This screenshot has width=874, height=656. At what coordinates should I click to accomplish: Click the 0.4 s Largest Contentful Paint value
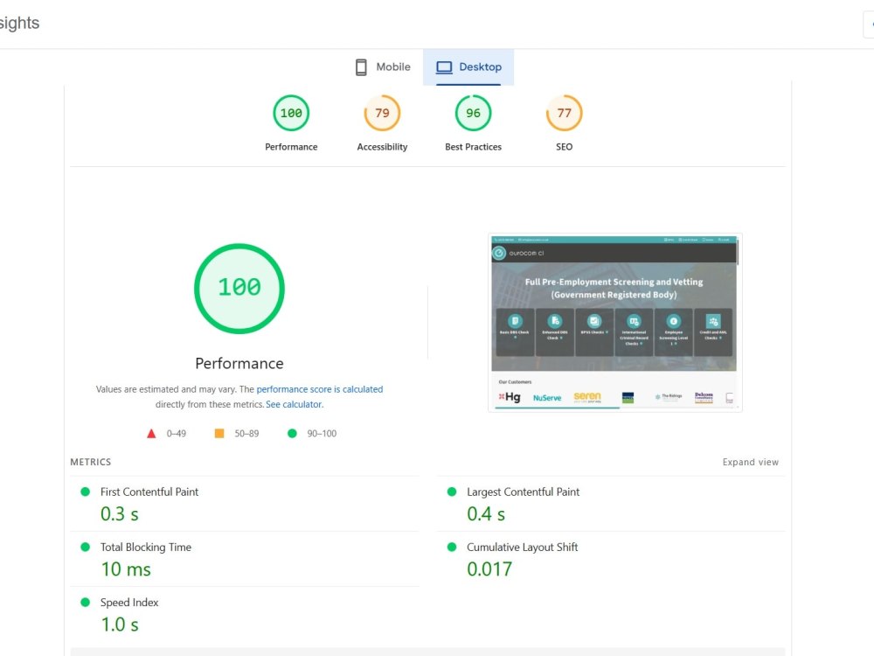point(486,514)
